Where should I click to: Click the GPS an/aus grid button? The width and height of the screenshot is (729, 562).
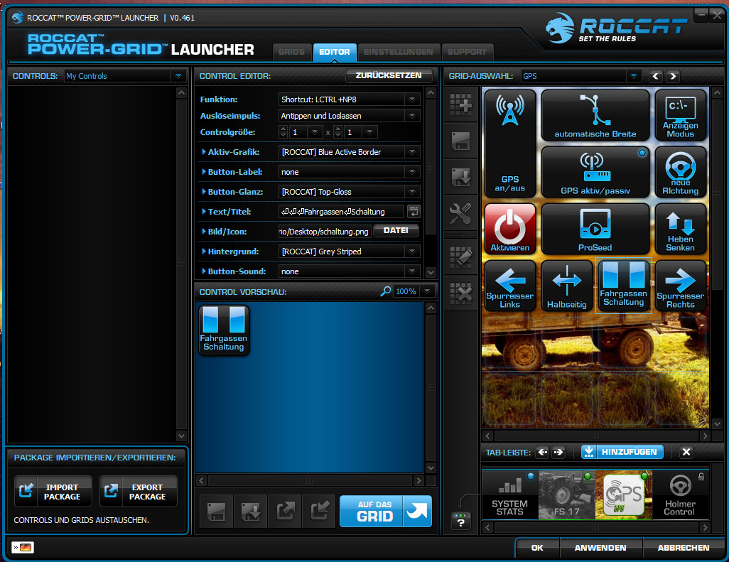(509, 144)
